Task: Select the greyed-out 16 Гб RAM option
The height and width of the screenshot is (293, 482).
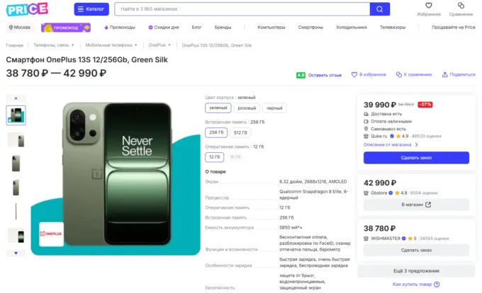Action: [x=235, y=157]
